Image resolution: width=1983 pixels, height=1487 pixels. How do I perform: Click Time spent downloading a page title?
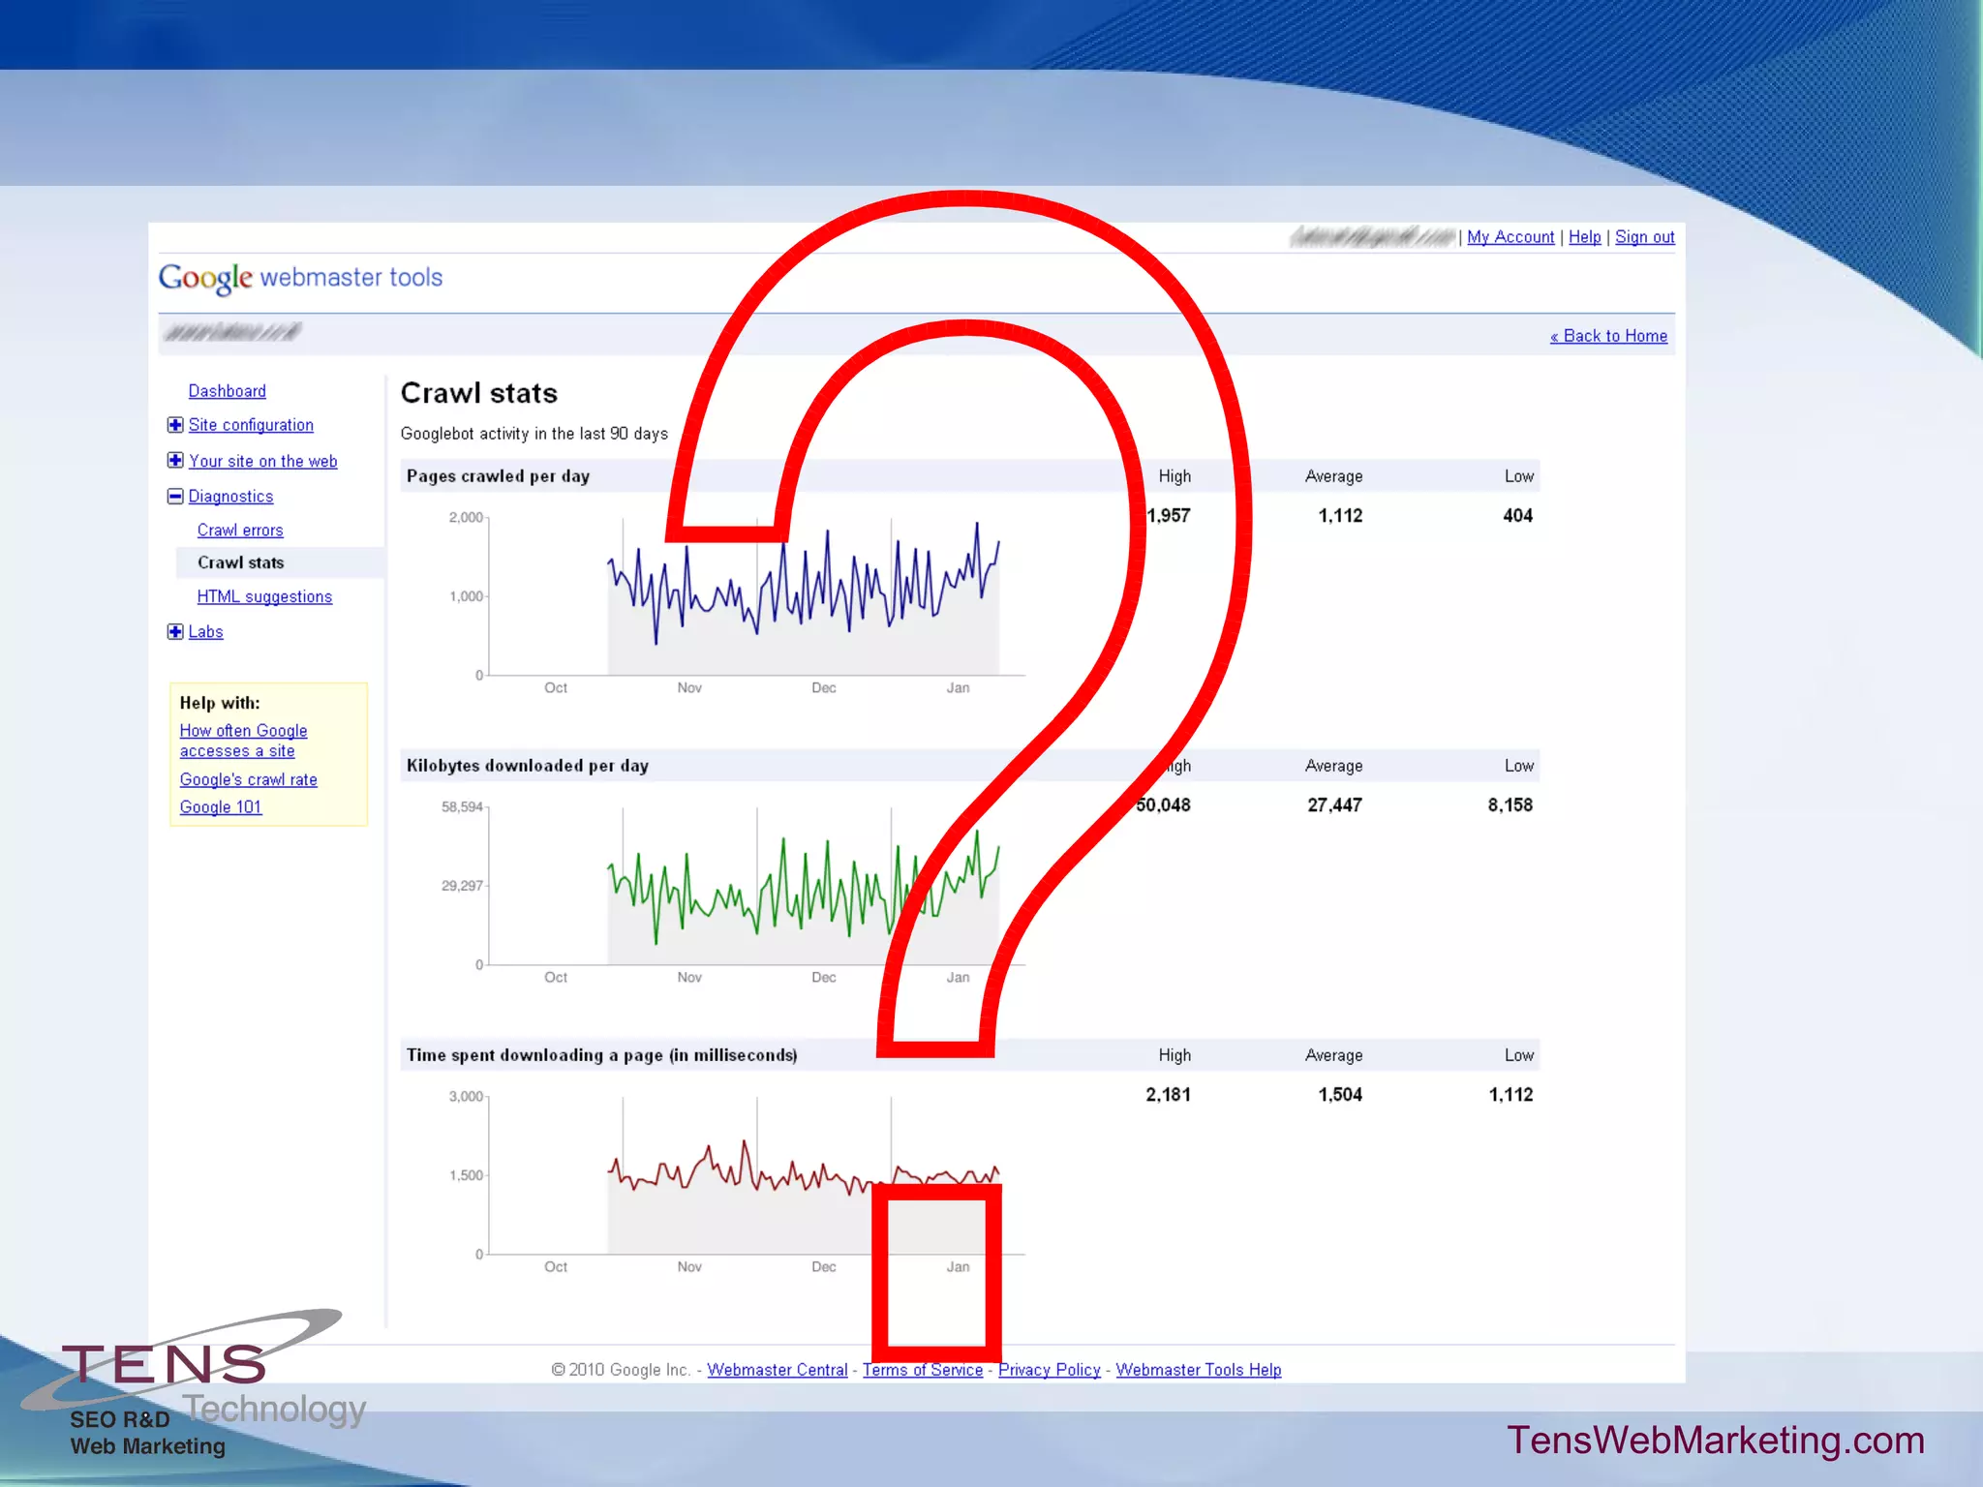tap(602, 1055)
